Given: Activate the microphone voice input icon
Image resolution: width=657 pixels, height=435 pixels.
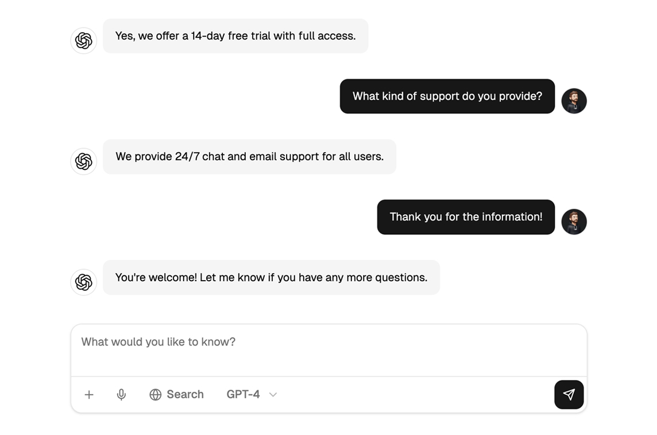Looking at the screenshot, I should click(x=121, y=394).
